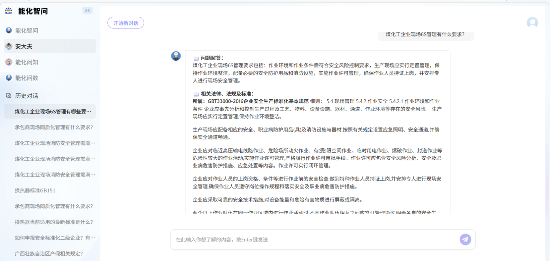
Task: Open history 如何申报安全标准化二级企业
Action: point(55,238)
